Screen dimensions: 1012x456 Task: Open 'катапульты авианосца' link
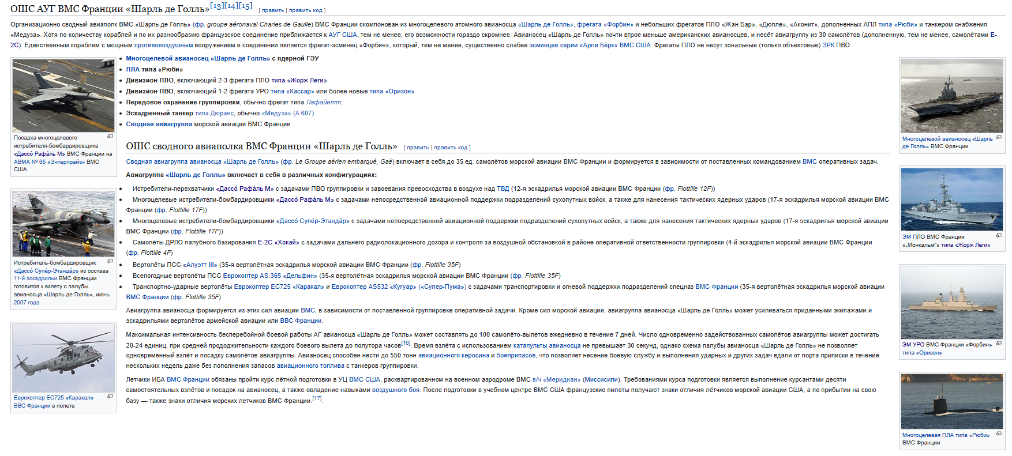547,345
